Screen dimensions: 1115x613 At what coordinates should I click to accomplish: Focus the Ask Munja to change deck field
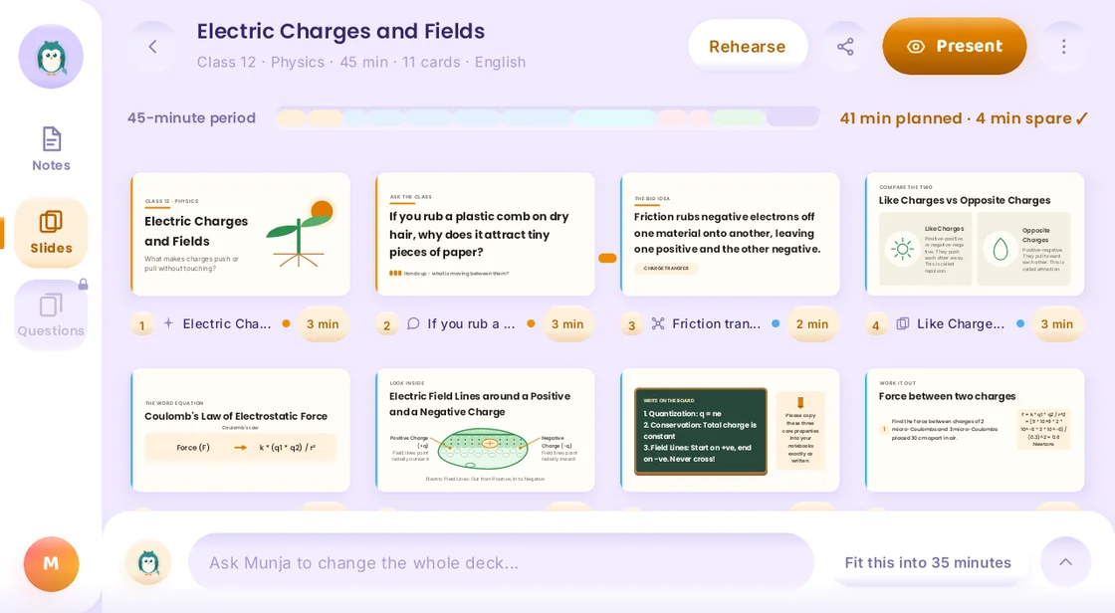point(501,562)
